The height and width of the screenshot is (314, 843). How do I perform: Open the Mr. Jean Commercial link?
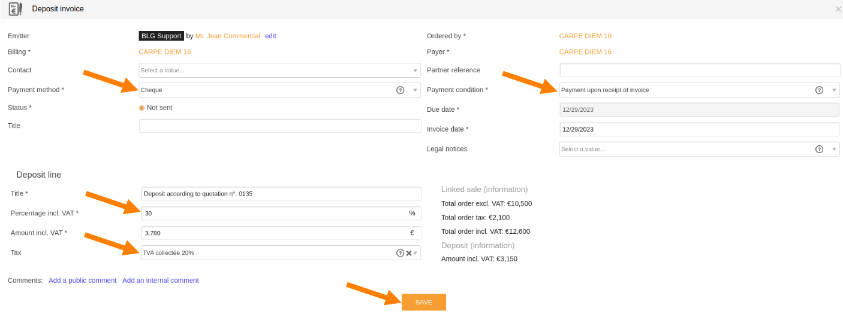pos(228,36)
